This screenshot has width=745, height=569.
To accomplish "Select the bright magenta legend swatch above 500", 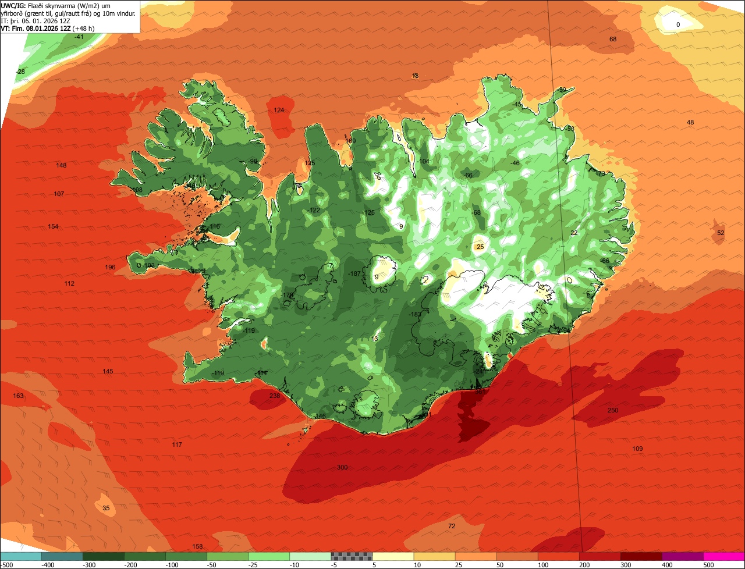I will point(724,556).
